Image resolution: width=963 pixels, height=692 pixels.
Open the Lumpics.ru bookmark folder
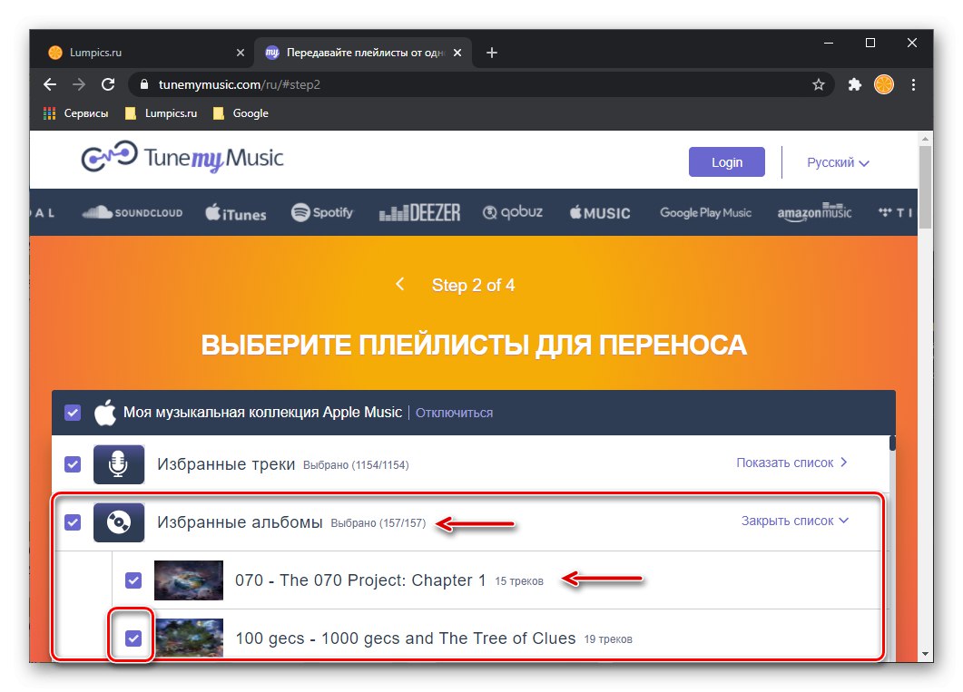tap(162, 113)
